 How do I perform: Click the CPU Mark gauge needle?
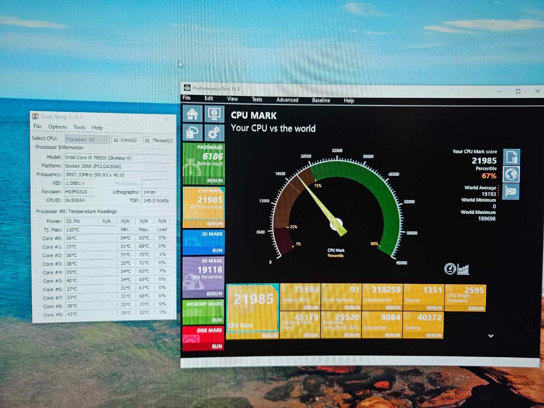tap(321, 205)
